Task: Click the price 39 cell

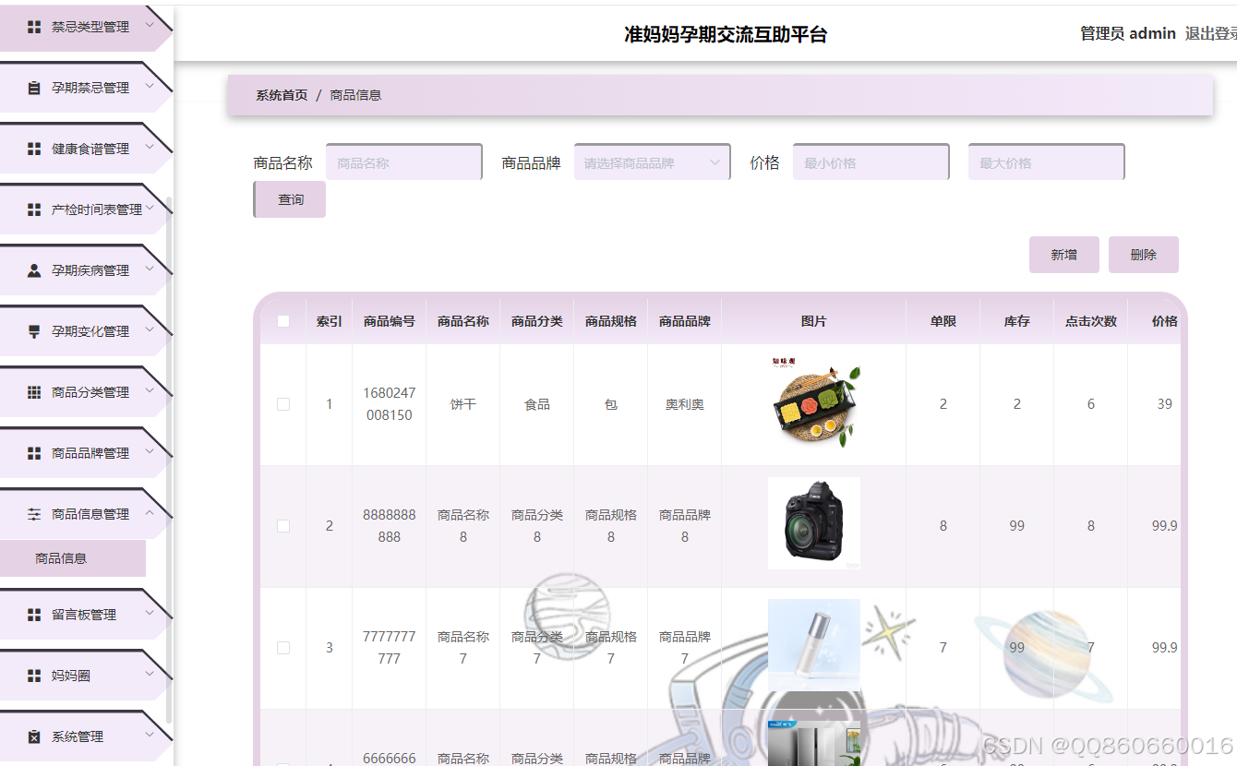Action: (1165, 404)
